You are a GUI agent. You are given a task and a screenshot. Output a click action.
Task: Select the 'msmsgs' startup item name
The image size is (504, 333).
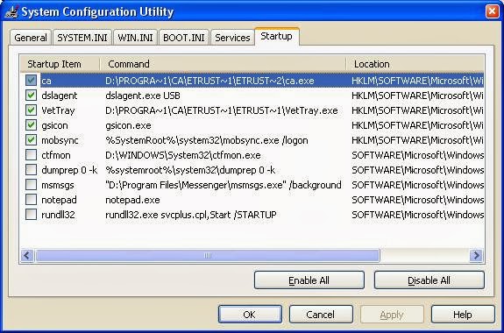click(58, 185)
